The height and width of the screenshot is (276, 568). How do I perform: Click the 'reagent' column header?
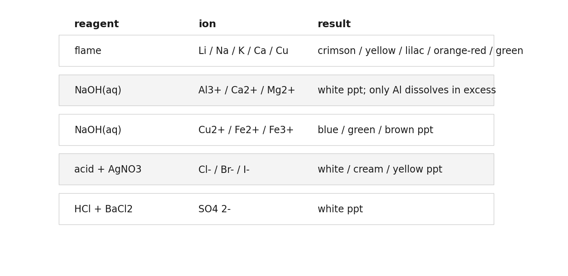pos(97,24)
